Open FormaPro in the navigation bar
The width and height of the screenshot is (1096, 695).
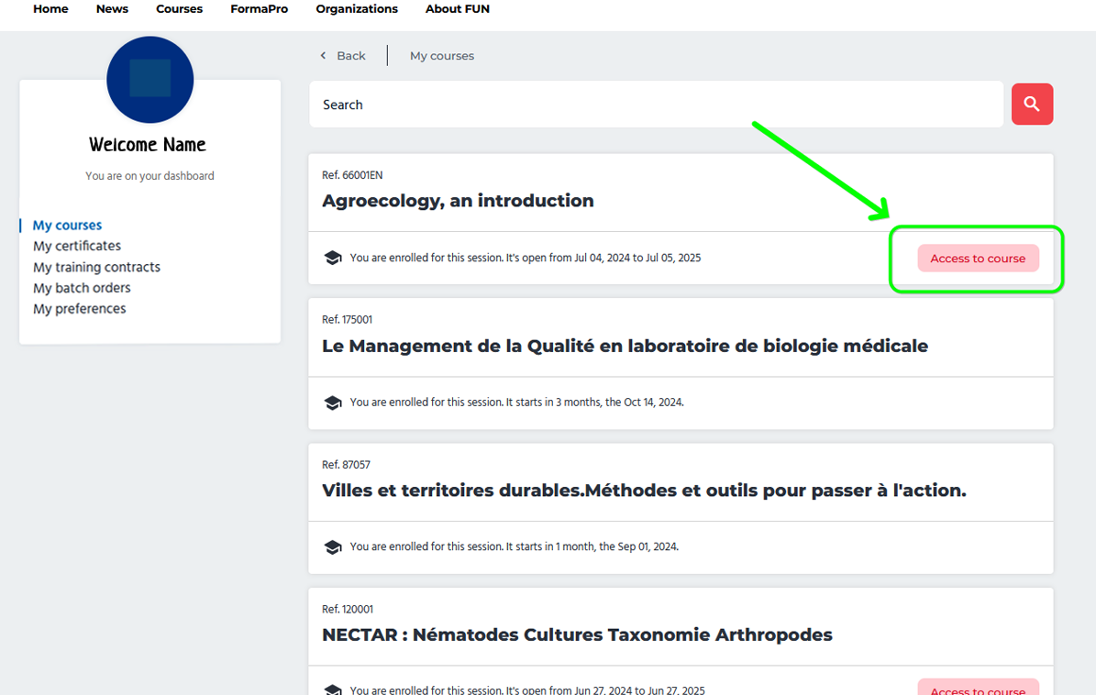click(x=259, y=9)
